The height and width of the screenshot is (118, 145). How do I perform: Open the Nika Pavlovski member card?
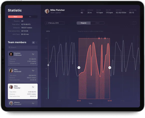pos(23,75)
